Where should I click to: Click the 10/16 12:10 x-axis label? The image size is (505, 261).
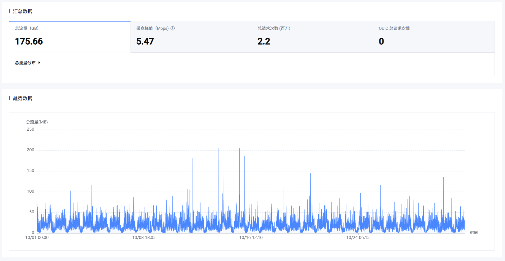[x=251, y=238]
